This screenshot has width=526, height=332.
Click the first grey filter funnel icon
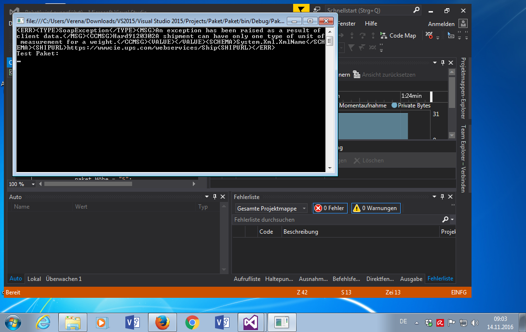coord(351,48)
